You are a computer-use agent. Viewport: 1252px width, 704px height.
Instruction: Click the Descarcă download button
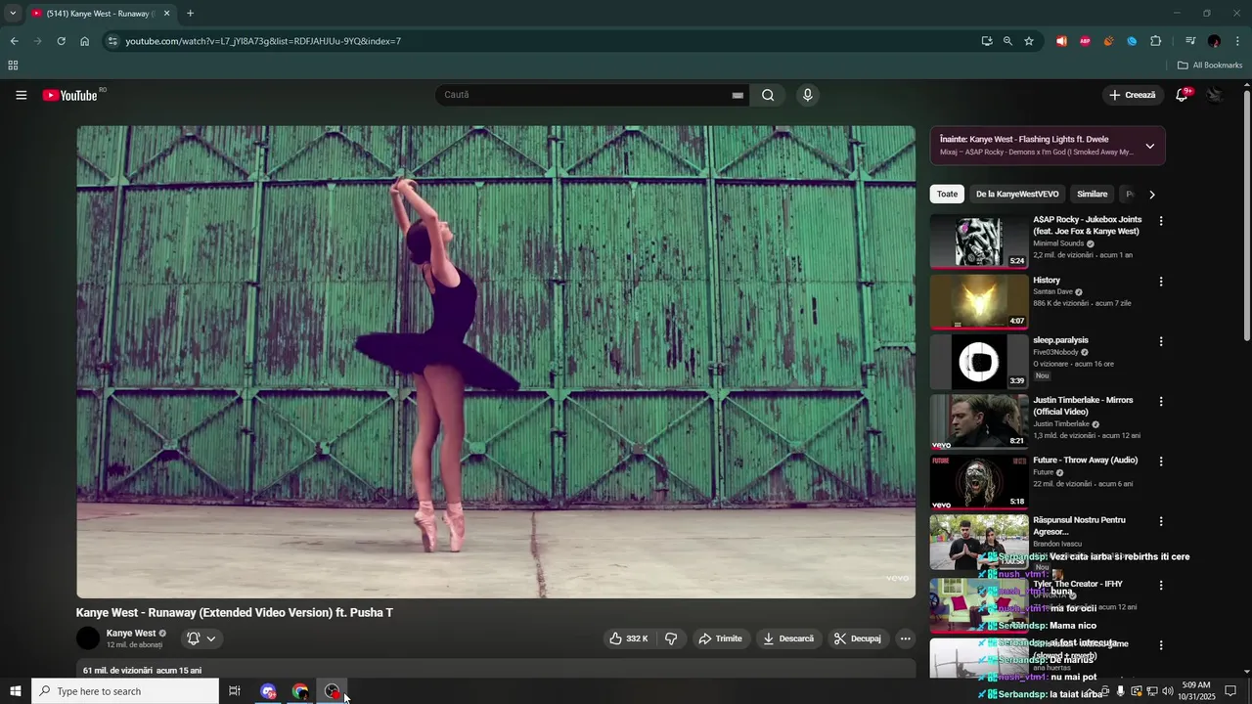(788, 638)
